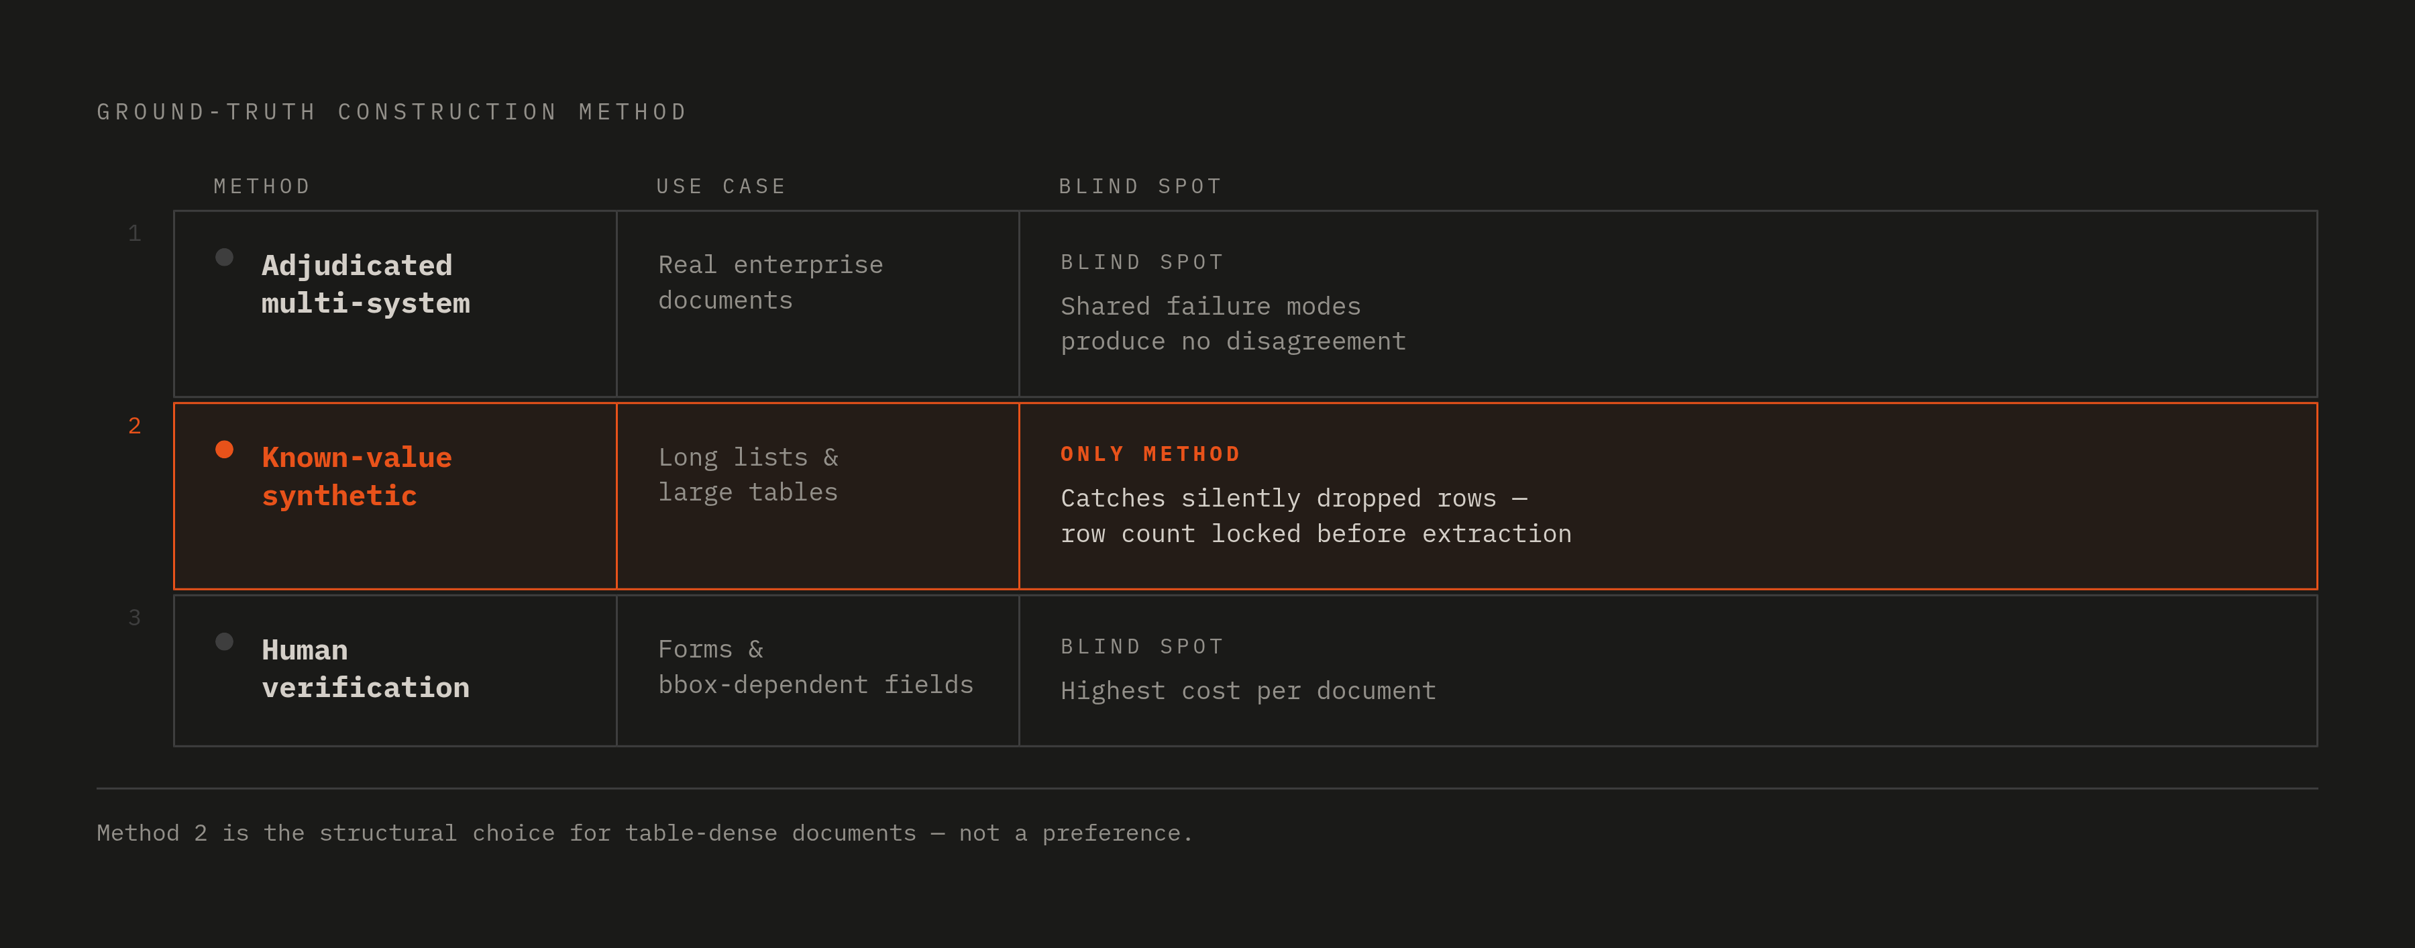Click the 'BLIND SPOT' column header
The height and width of the screenshot is (948, 2415).
tap(1140, 187)
